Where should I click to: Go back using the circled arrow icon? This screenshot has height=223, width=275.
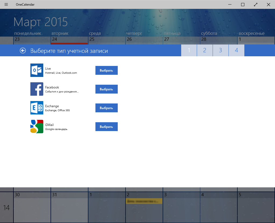point(23,51)
